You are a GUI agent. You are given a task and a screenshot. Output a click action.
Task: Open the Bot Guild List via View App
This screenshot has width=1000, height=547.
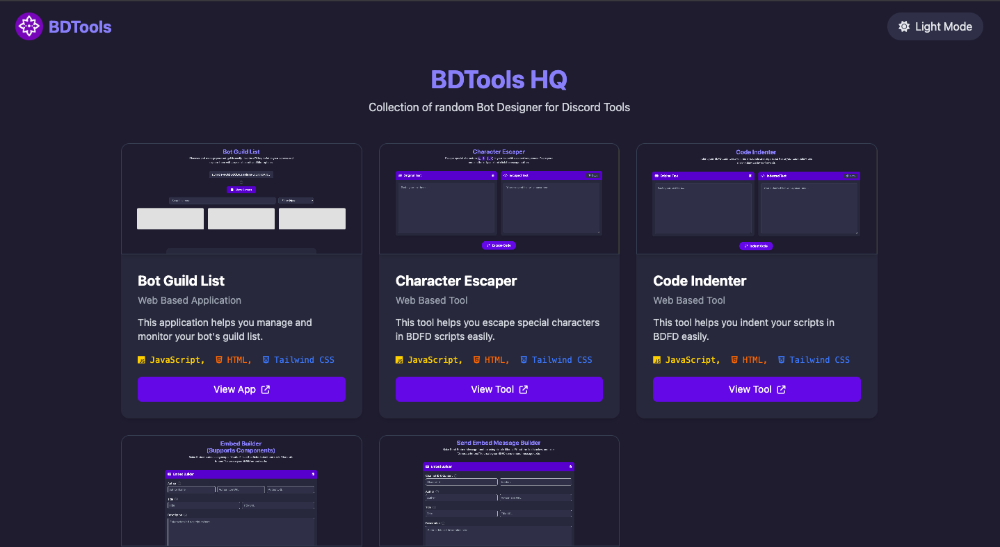[x=241, y=389]
